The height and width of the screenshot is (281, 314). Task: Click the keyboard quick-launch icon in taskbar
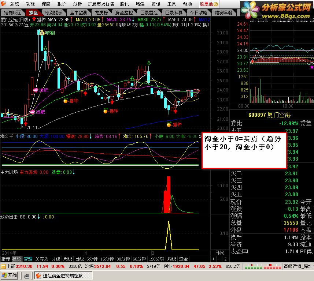(27, 276)
